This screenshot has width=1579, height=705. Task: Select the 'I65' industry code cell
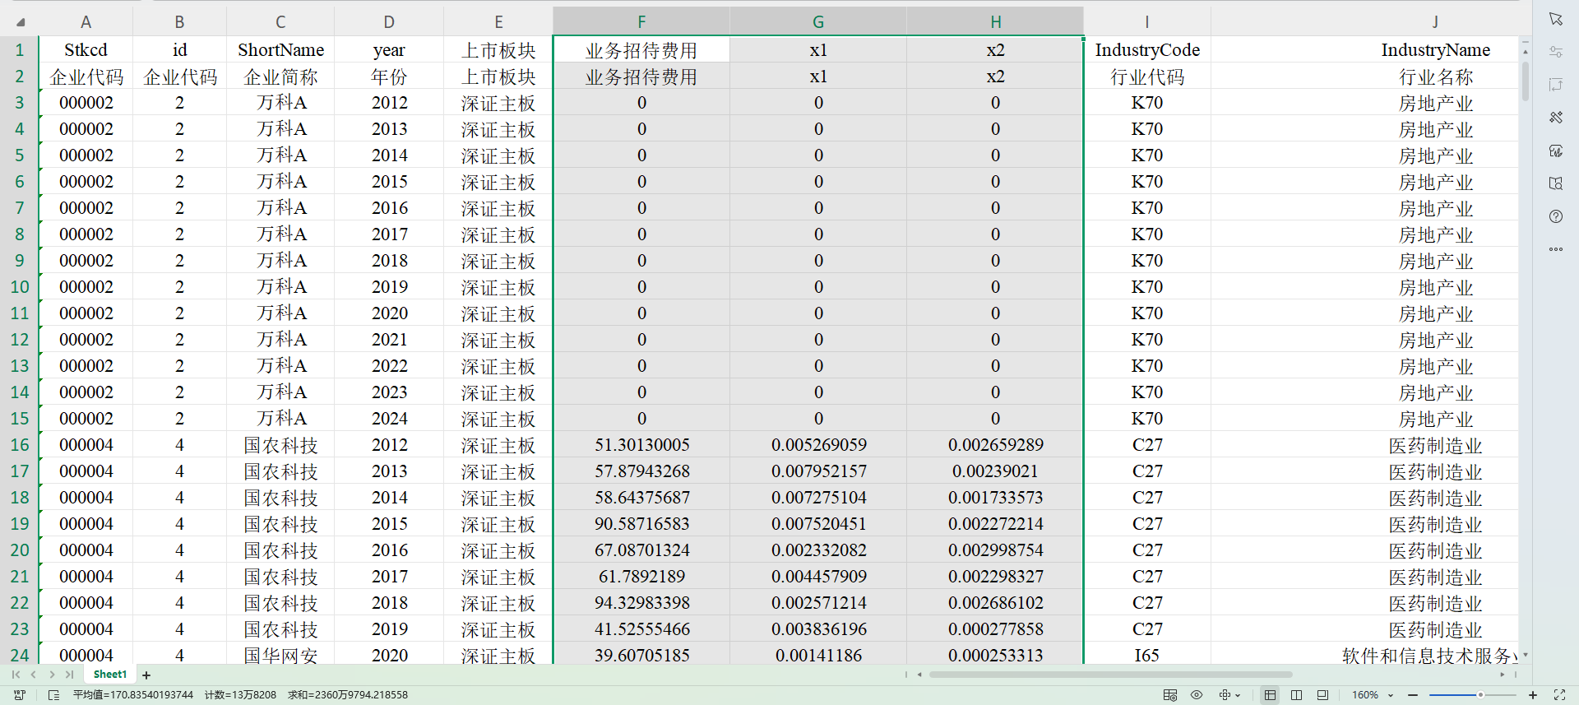1147,655
